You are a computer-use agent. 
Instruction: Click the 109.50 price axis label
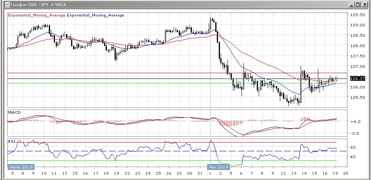coord(358,15)
